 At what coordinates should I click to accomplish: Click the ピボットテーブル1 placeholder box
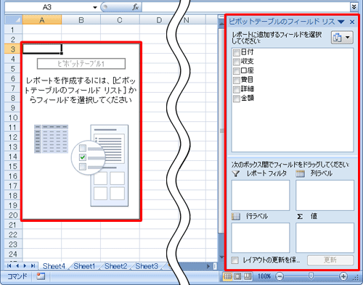(x=81, y=64)
